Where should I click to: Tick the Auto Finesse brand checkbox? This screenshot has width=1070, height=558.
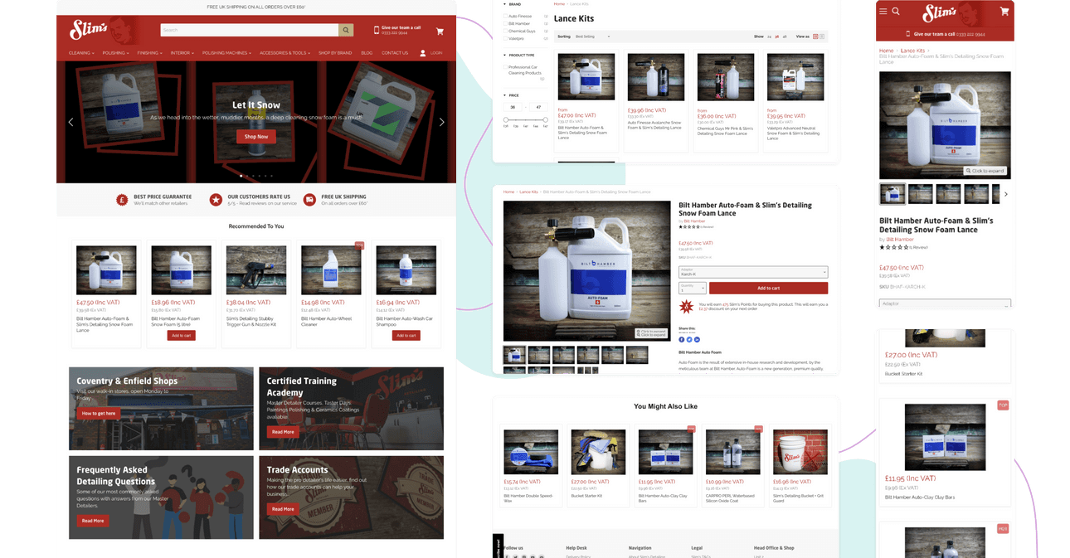(x=505, y=16)
